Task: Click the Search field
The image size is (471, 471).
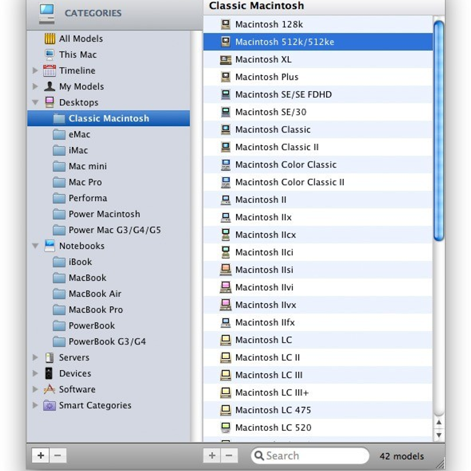Action: click(x=314, y=456)
